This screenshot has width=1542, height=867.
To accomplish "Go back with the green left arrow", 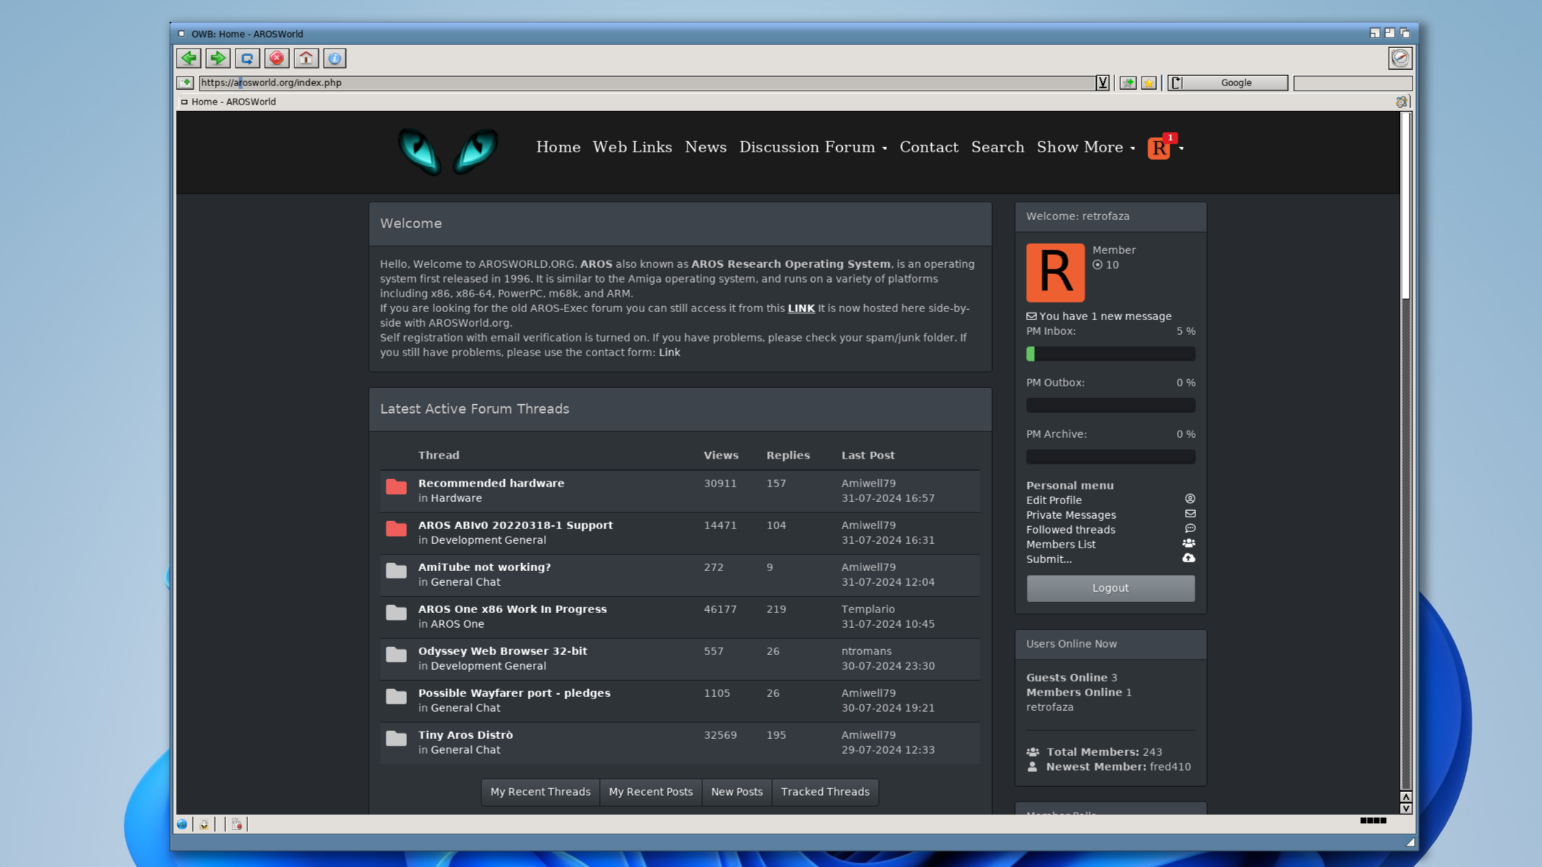I will pos(189,58).
